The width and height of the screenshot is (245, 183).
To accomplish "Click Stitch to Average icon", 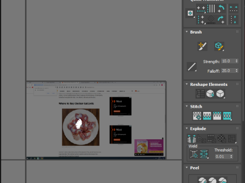I will [x=207, y=116].
